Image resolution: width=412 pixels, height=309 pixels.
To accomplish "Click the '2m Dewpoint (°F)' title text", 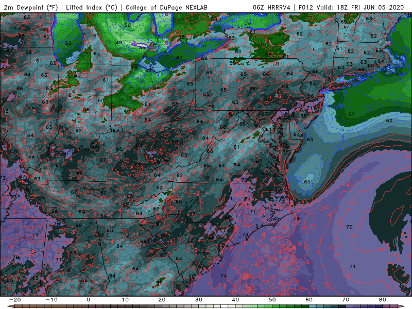I will pos(31,7).
